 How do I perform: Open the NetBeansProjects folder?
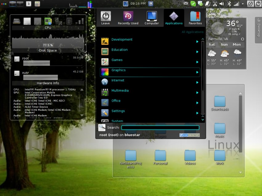(131, 158)
